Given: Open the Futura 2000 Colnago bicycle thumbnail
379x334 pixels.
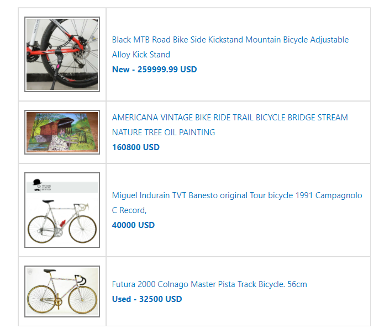Looking at the screenshot, I should (62, 291).
